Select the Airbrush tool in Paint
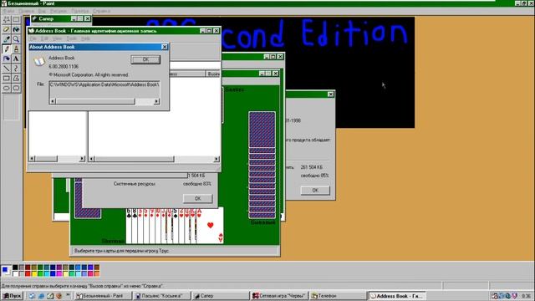This screenshot has height=301, width=535. tap(7, 59)
